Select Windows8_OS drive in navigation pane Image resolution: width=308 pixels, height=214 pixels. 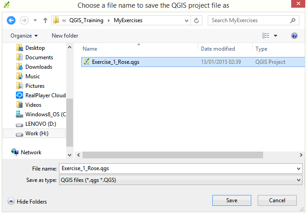(x=45, y=114)
